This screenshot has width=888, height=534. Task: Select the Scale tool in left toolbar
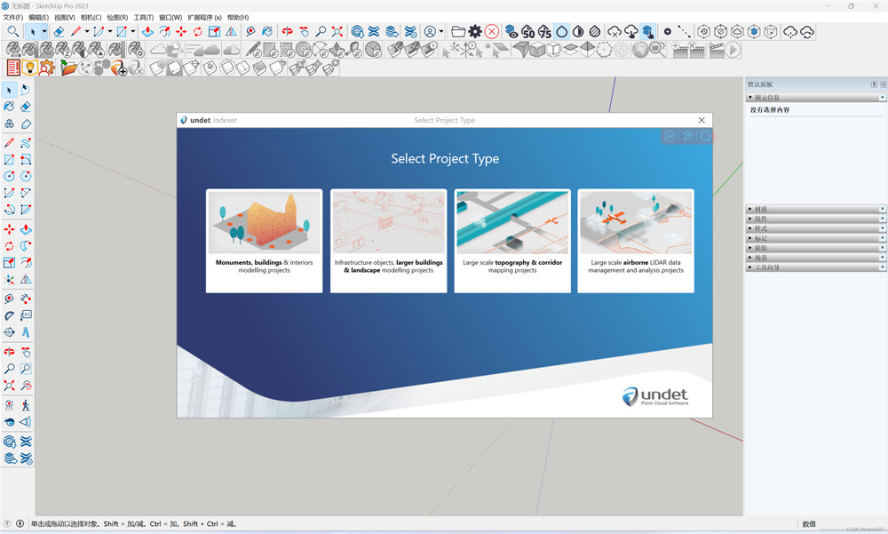(9, 262)
